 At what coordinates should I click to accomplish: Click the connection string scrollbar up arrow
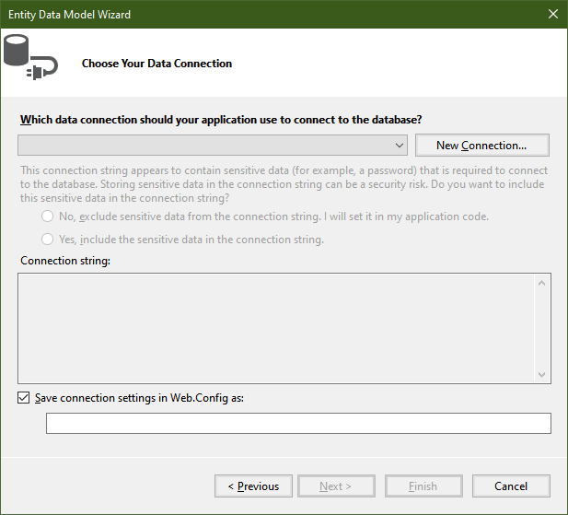pos(542,283)
